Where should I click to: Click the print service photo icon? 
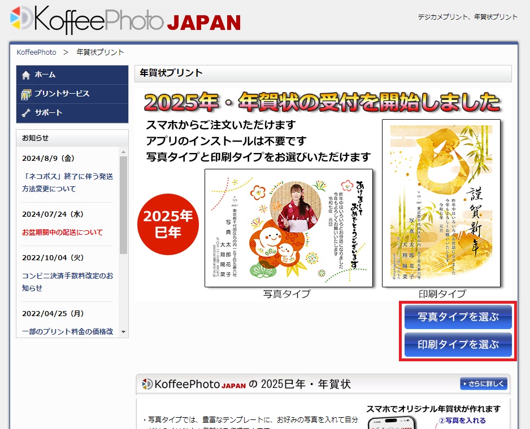[x=26, y=94]
